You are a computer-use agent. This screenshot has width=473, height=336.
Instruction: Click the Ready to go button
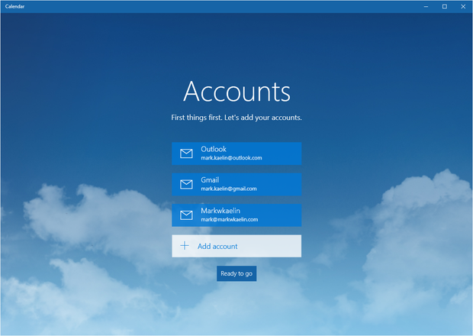coord(236,273)
